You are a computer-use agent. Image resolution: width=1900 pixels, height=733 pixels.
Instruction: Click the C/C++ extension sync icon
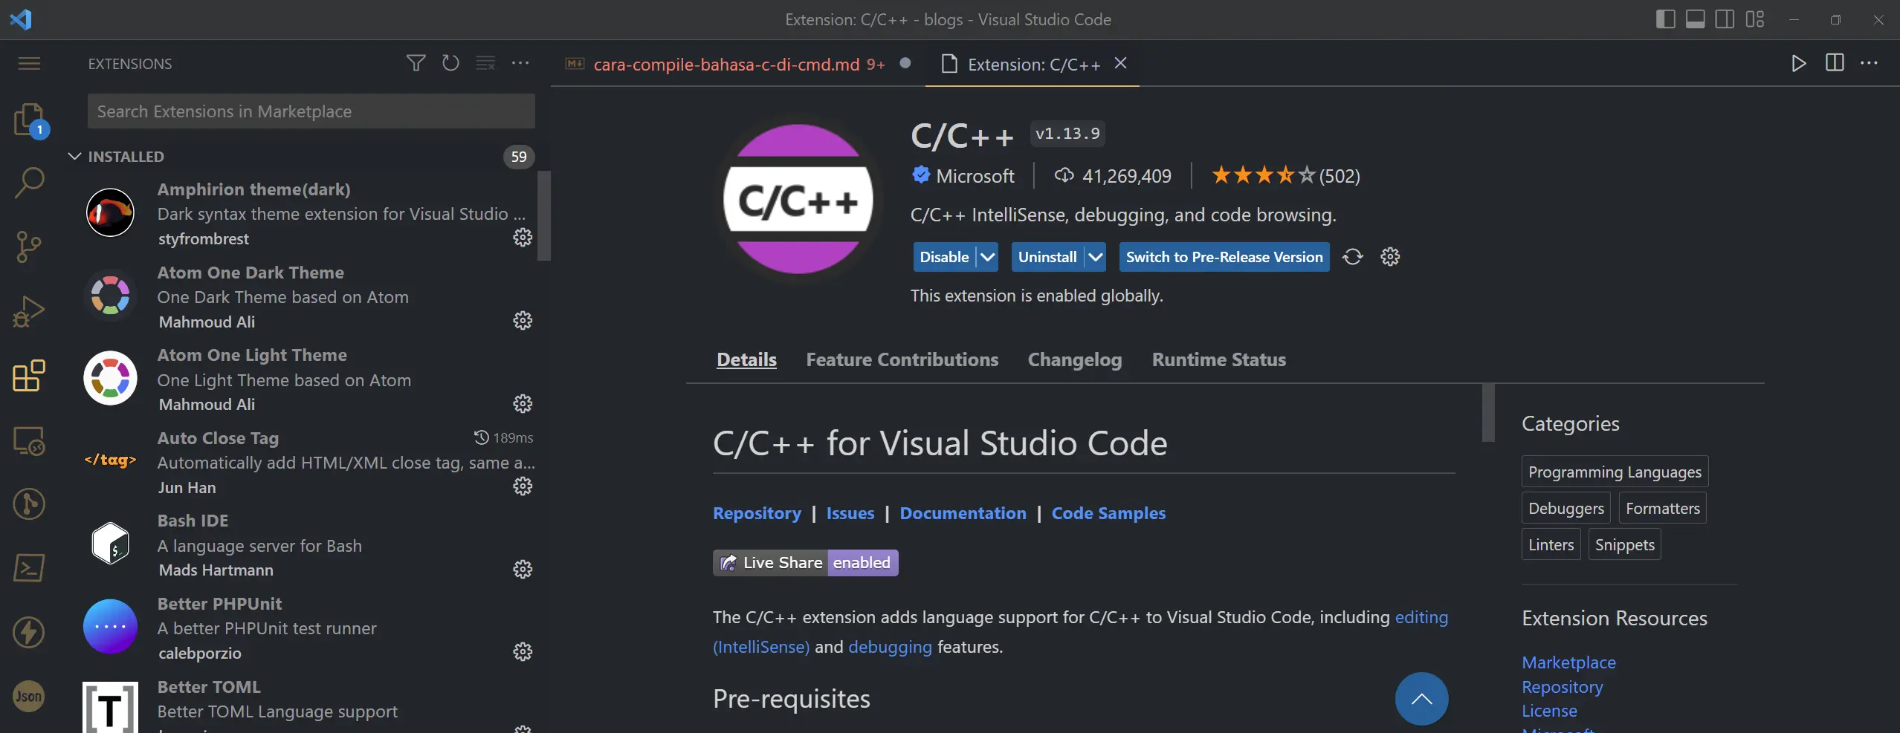click(1352, 257)
